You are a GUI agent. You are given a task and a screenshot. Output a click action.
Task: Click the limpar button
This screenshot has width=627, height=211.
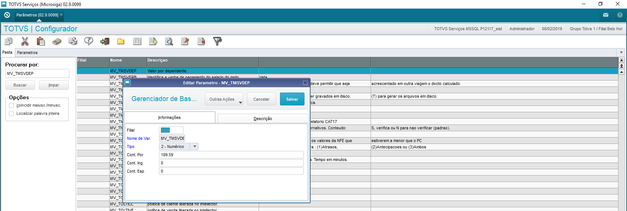click(54, 85)
